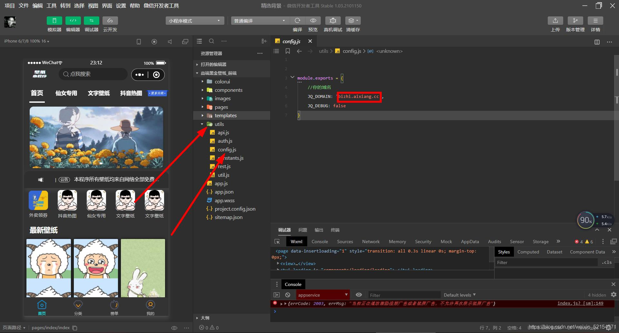
Task: Click the compile refresh icon
Action: (297, 21)
